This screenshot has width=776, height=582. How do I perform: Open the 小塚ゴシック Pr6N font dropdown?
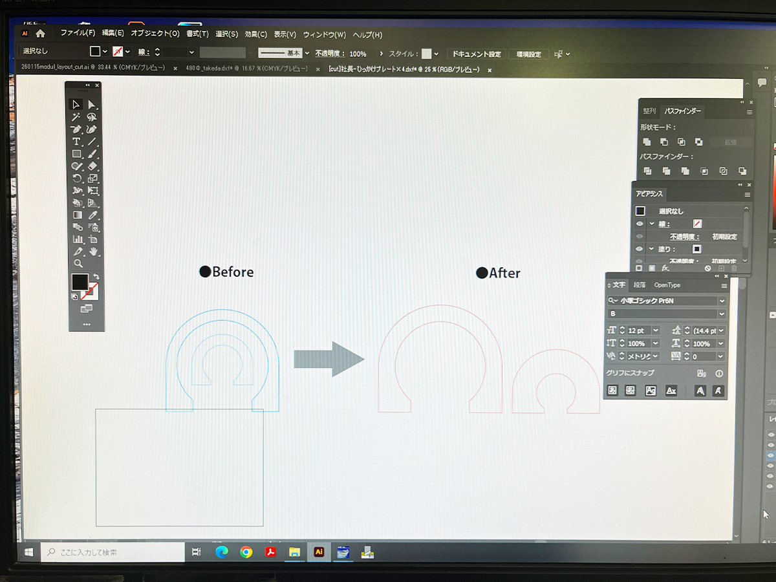[x=722, y=301]
